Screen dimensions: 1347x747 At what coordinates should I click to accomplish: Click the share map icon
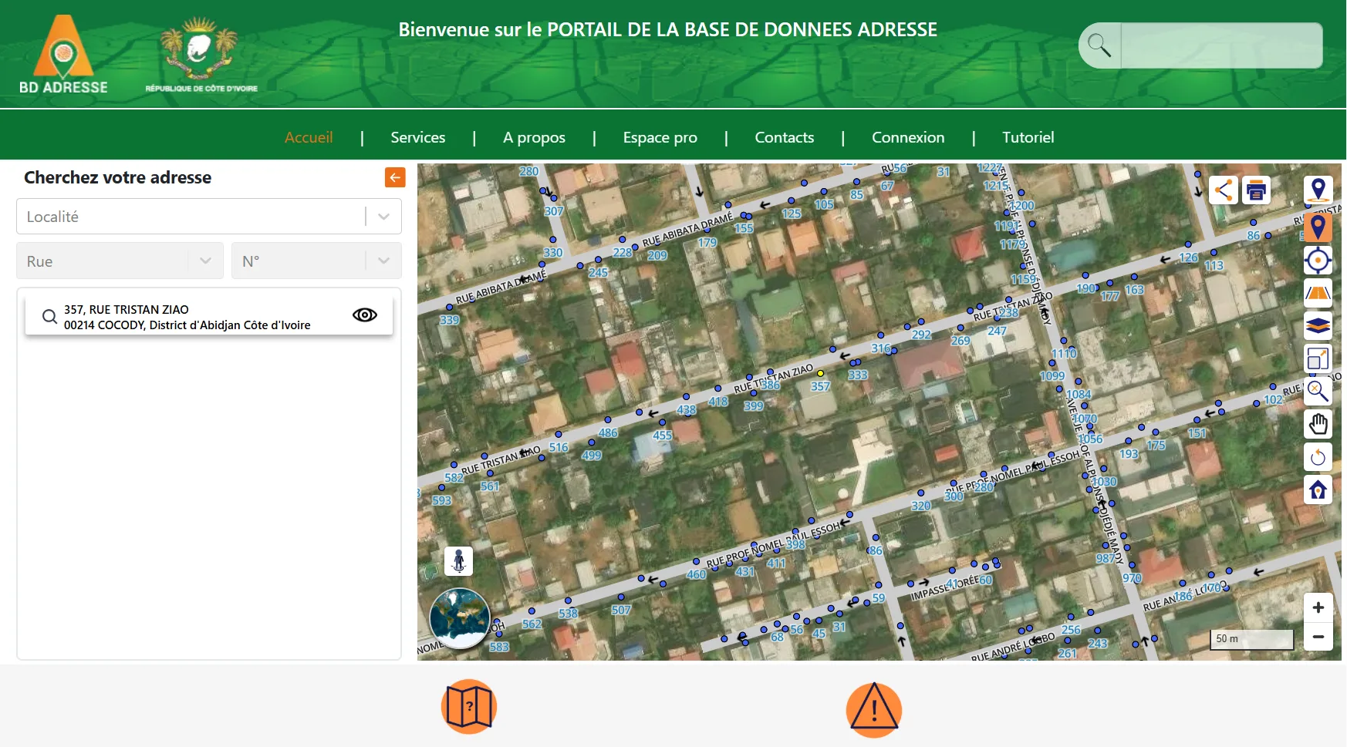[x=1224, y=190]
